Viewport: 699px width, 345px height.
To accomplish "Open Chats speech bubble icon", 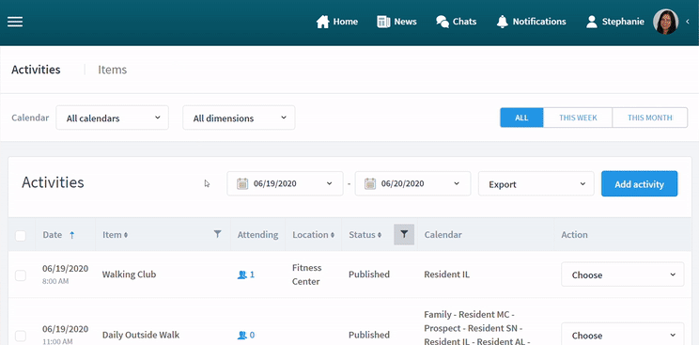I will coord(443,22).
